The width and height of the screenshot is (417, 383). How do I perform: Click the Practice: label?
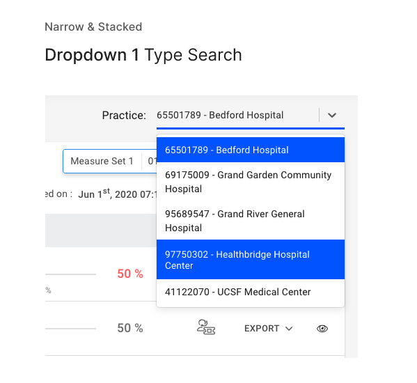[124, 116]
